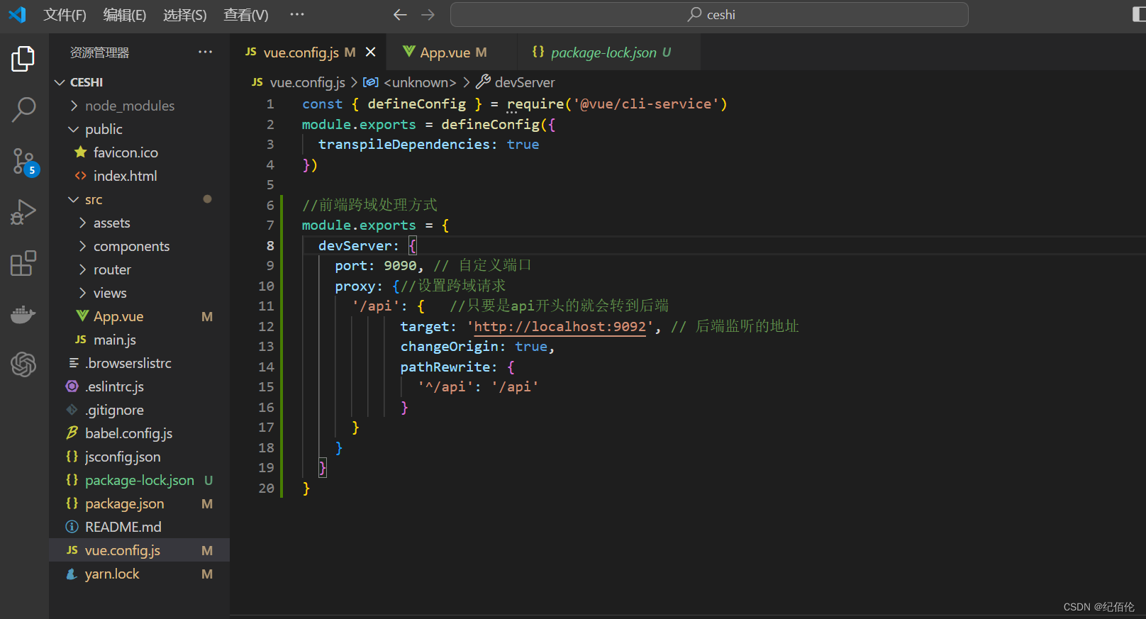Open .gitignore in the file tree
Screen dimensions: 1146x619
pyautogui.click(x=139, y=410)
